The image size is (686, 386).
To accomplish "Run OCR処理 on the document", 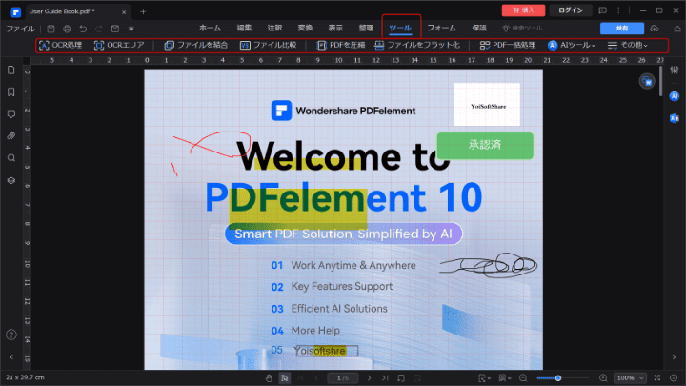I will click(60, 45).
